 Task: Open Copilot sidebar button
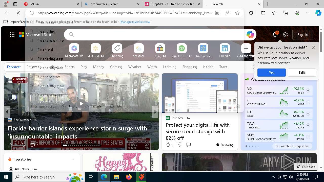coord(318,13)
